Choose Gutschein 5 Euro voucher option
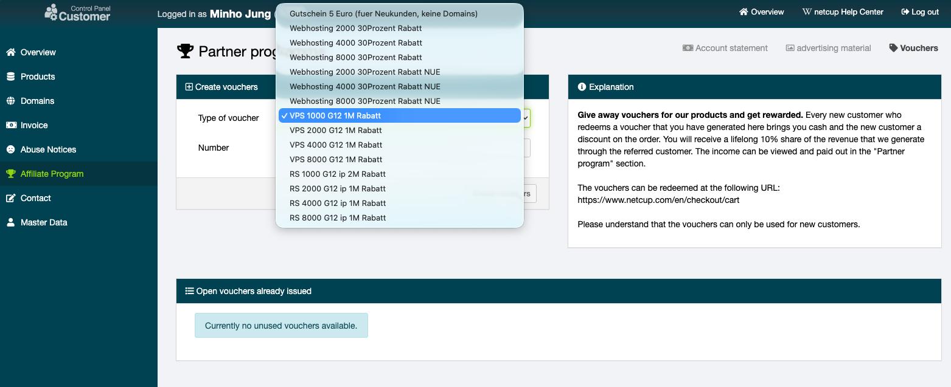 [x=400, y=13]
